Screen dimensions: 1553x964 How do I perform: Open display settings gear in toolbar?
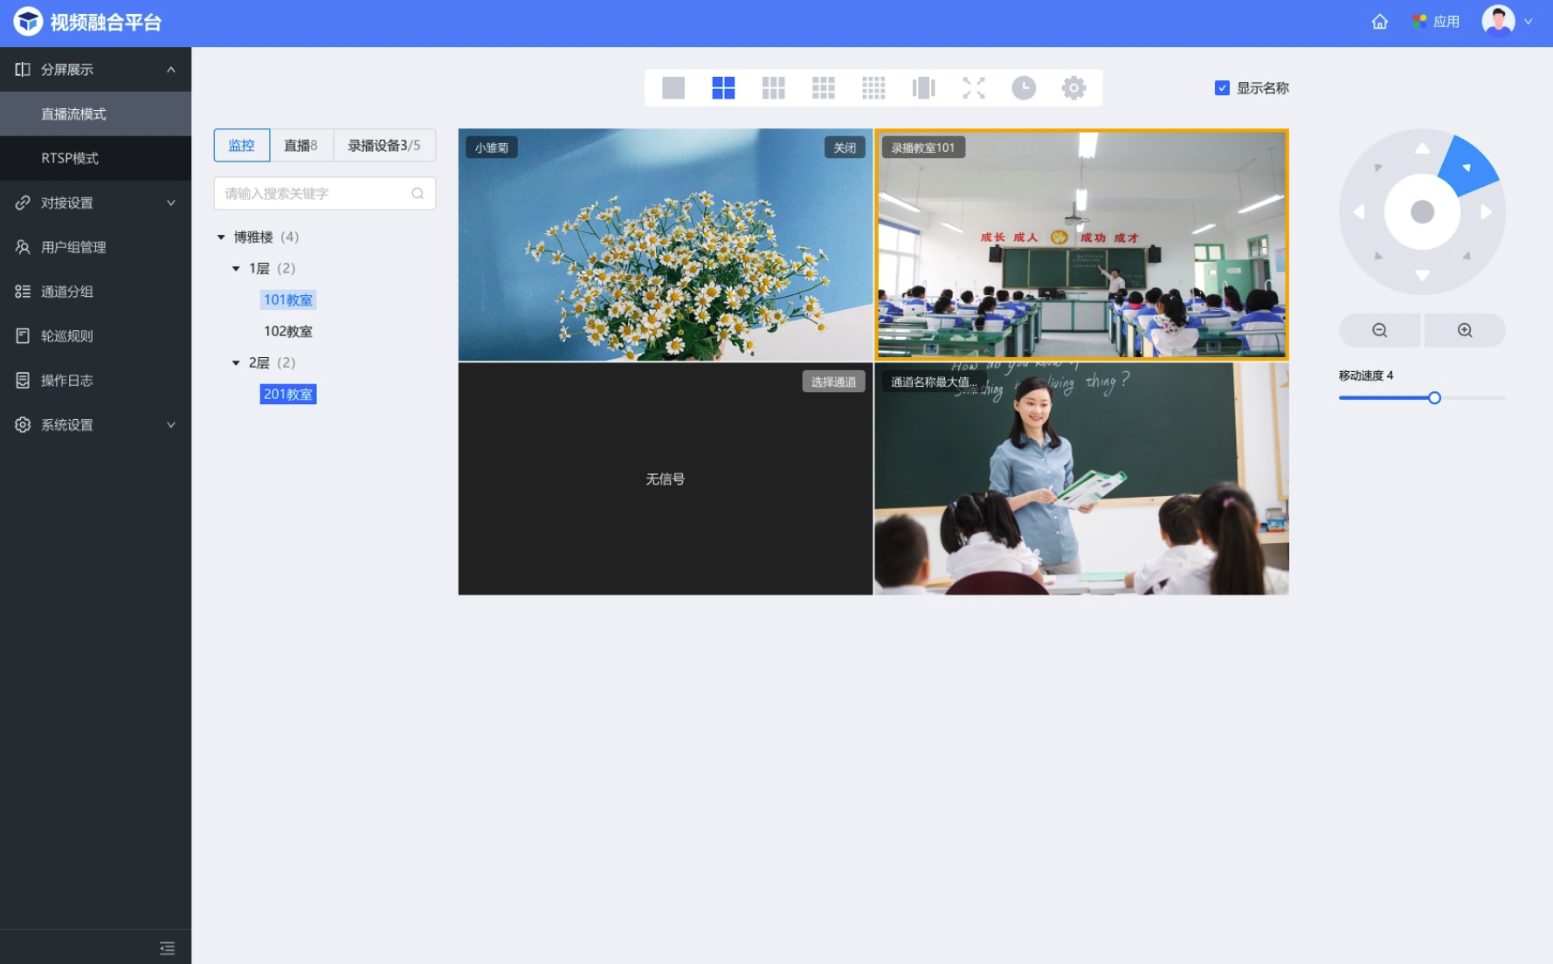coord(1073,87)
